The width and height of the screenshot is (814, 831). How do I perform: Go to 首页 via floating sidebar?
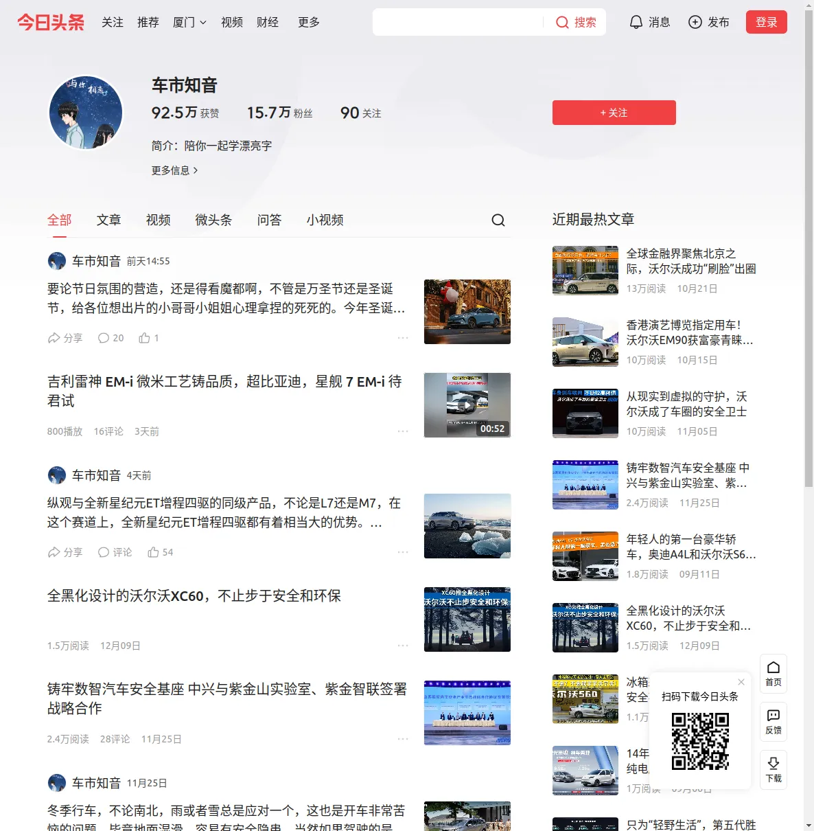[x=774, y=674]
